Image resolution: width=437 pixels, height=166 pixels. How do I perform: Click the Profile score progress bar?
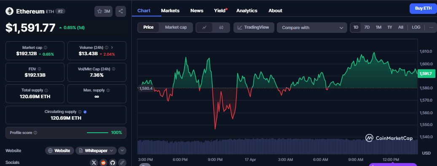(97, 133)
